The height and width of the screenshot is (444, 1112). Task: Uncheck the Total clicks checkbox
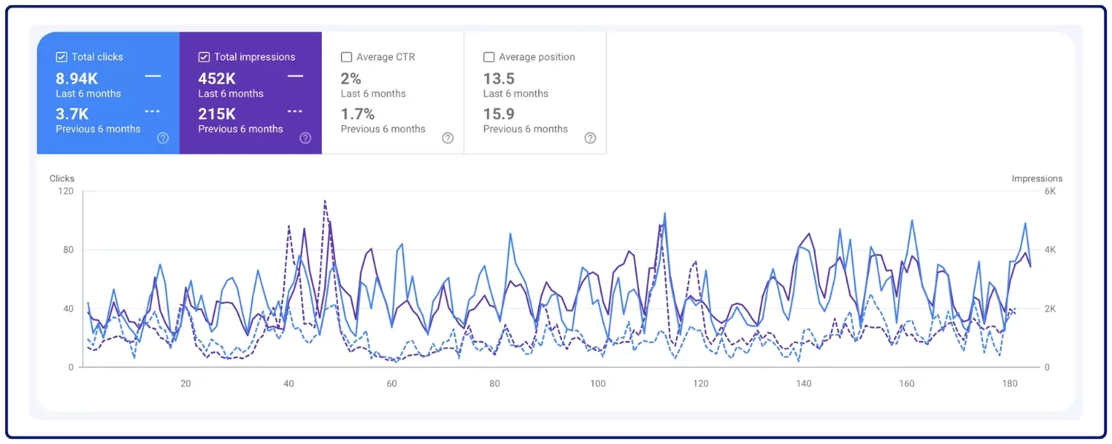[62, 57]
